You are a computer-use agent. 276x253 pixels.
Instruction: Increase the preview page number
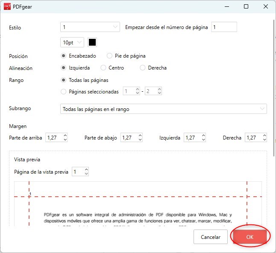[86, 170]
